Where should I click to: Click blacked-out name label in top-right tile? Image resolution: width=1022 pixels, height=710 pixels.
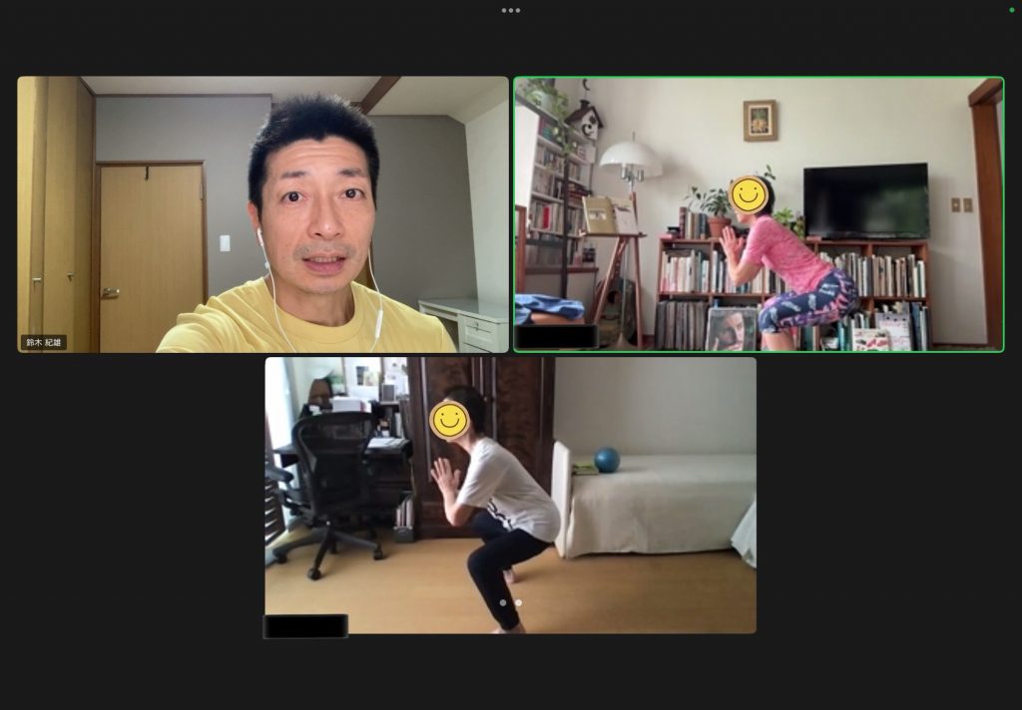pyautogui.click(x=556, y=337)
